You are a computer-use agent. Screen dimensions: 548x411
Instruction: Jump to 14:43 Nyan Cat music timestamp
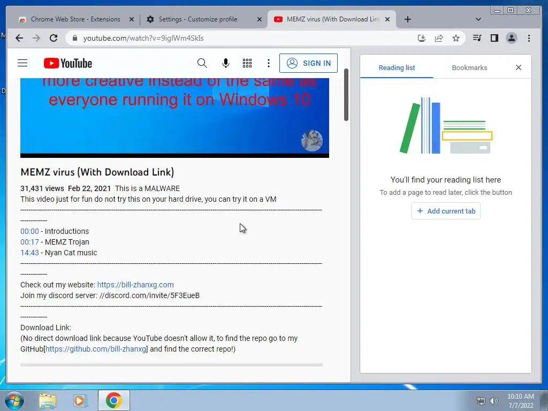click(30, 253)
